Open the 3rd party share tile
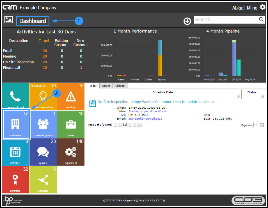This screenshot has height=208, width=268. pyautogui.click(x=43, y=180)
